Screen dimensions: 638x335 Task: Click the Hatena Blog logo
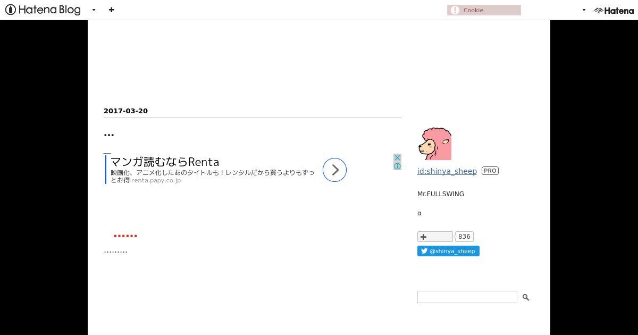(43, 10)
